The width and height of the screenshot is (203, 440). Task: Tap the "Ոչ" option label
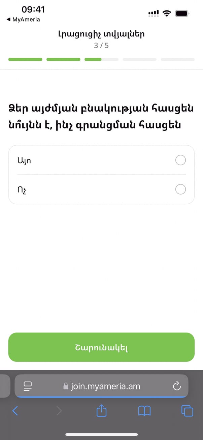point(22,190)
